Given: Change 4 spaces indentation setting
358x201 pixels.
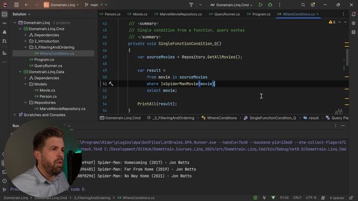Looking at the screenshot, I should coord(337,198).
